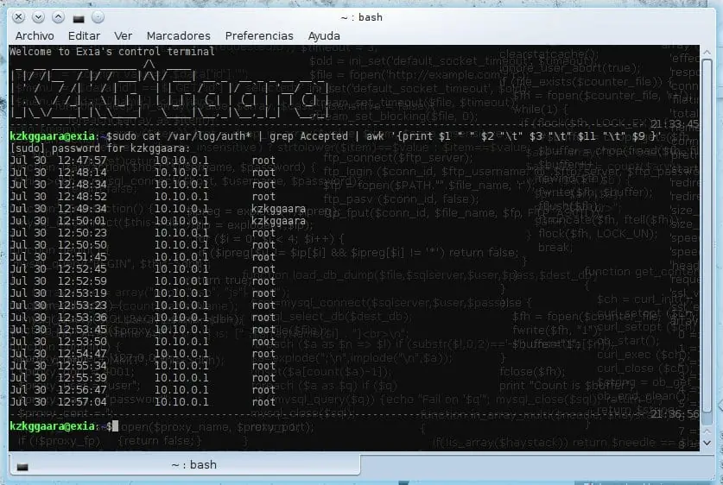
Task: Click log time '12:53:36'
Action: [82, 318]
